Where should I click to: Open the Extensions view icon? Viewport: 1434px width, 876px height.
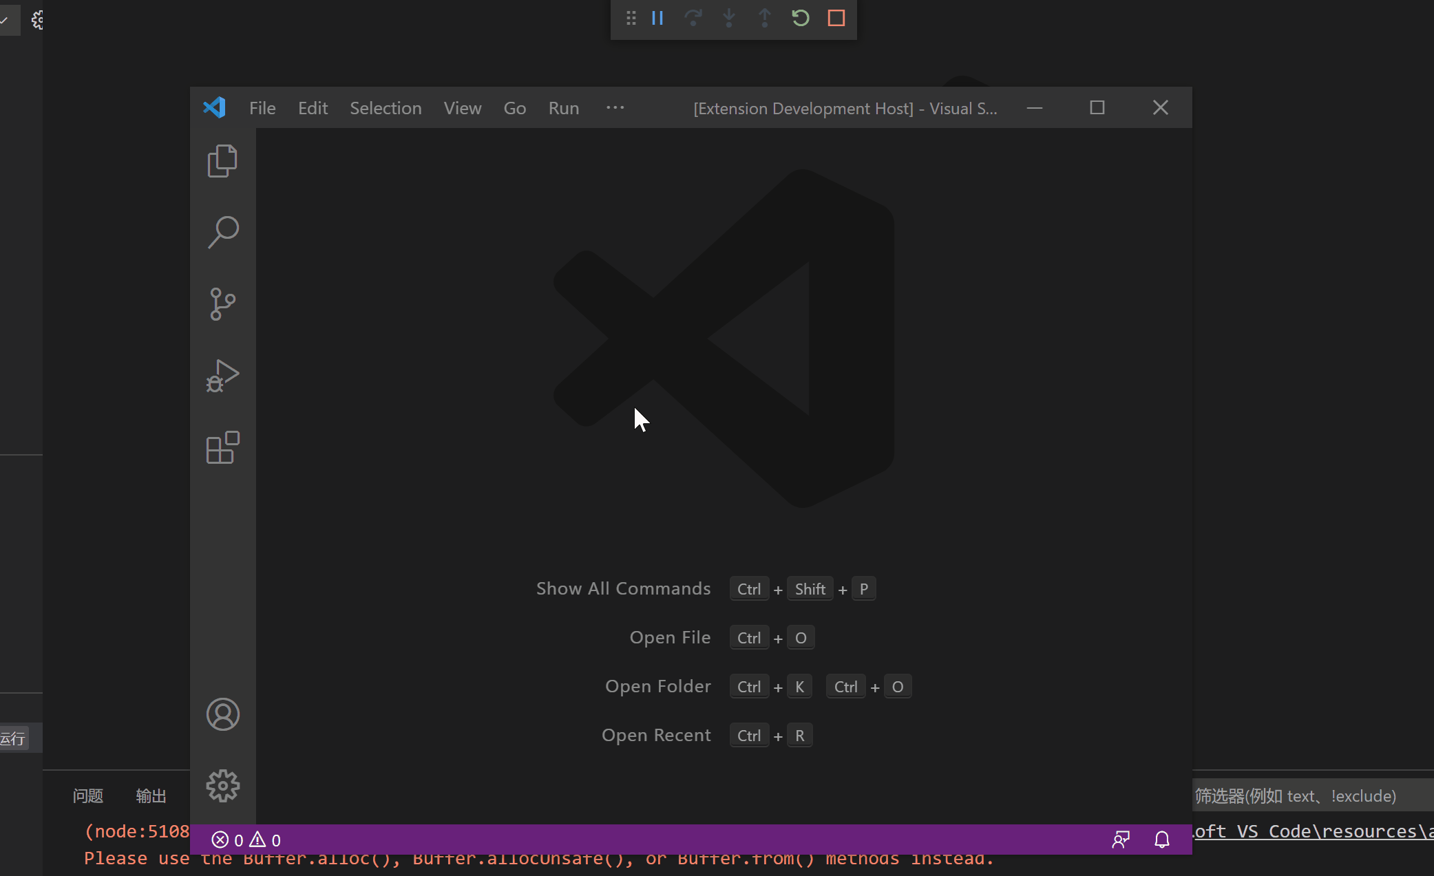[x=222, y=447]
